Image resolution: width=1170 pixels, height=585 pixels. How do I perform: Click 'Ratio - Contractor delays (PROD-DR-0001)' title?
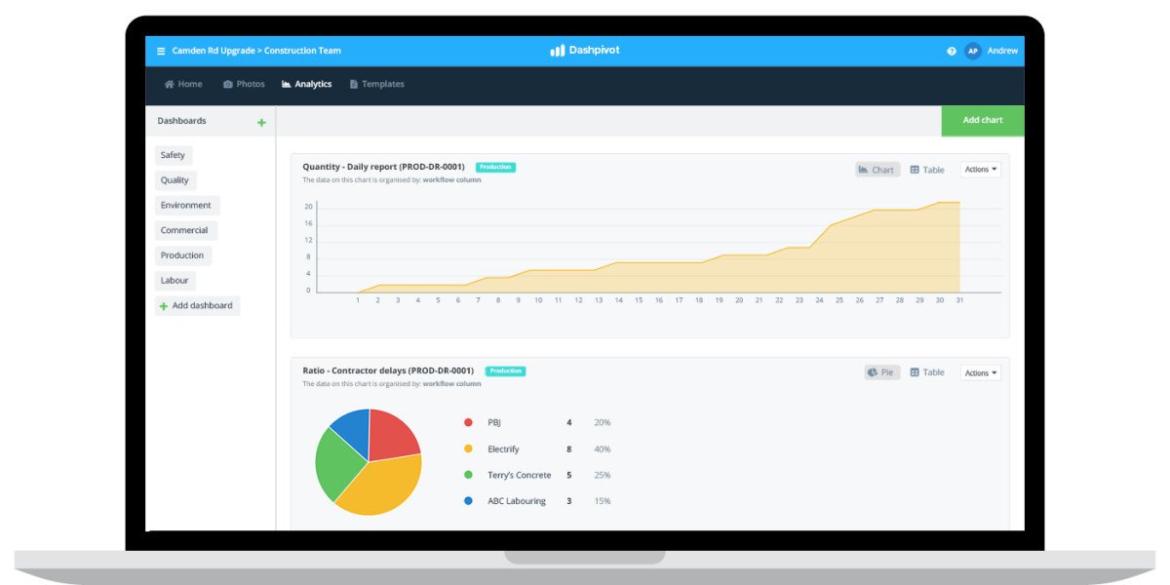pyautogui.click(x=388, y=370)
